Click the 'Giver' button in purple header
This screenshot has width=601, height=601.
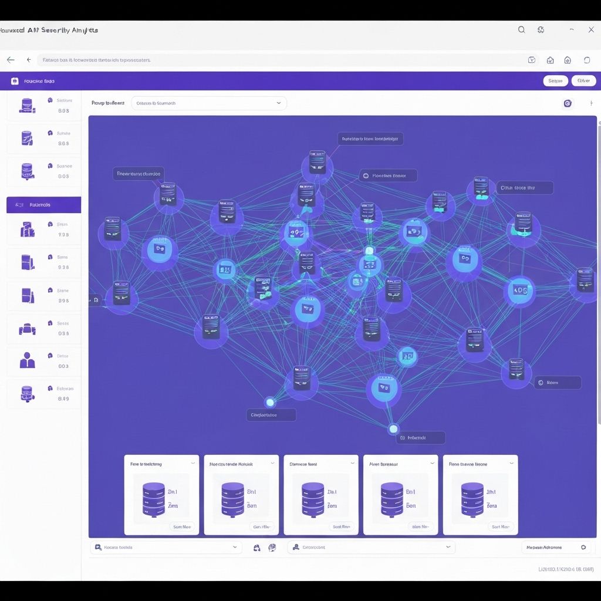583,81
